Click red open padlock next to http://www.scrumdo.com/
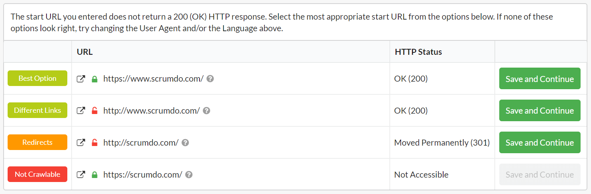This screenshot has width=591, height=194. click(95, 111)
